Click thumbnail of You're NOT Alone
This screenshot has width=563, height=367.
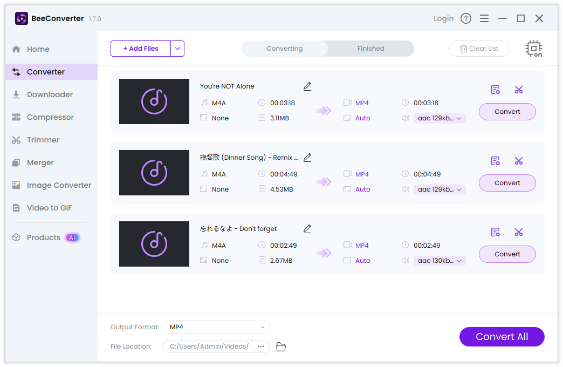point(154,101)
